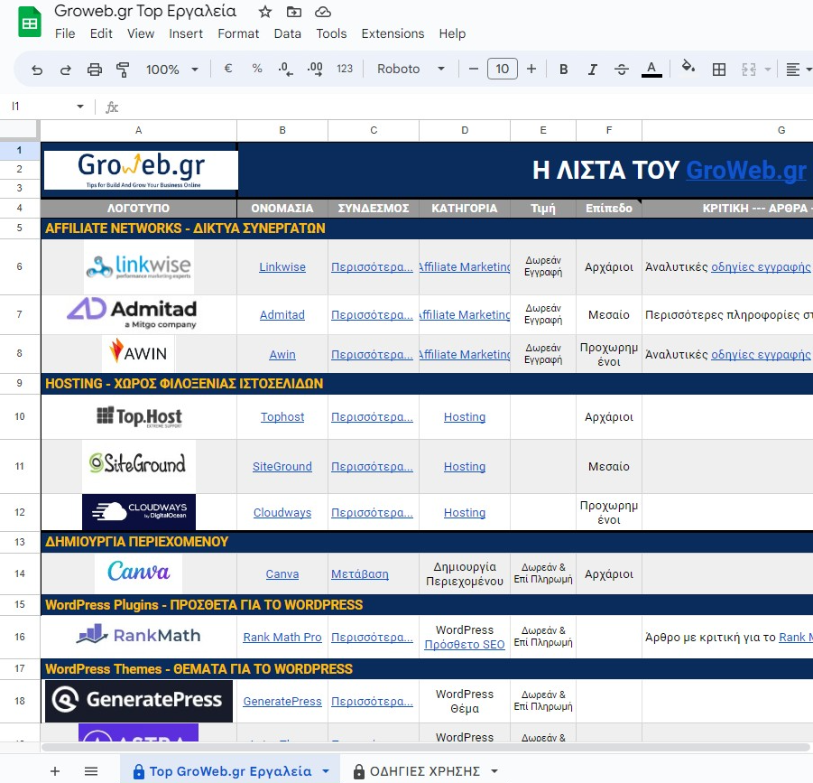Open more number formats 123 button
Viewport: 813px width, 783px height.
point(345,69)
